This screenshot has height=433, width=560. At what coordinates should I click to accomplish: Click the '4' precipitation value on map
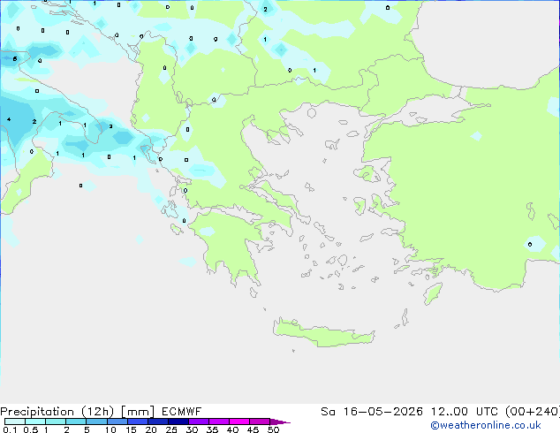click(9, 119)
